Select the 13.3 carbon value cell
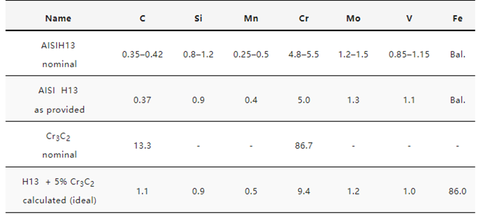The height and width of the screenshot is (215, 480). [143, 145]
